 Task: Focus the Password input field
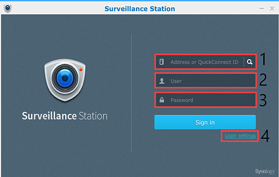coord(206,100)
